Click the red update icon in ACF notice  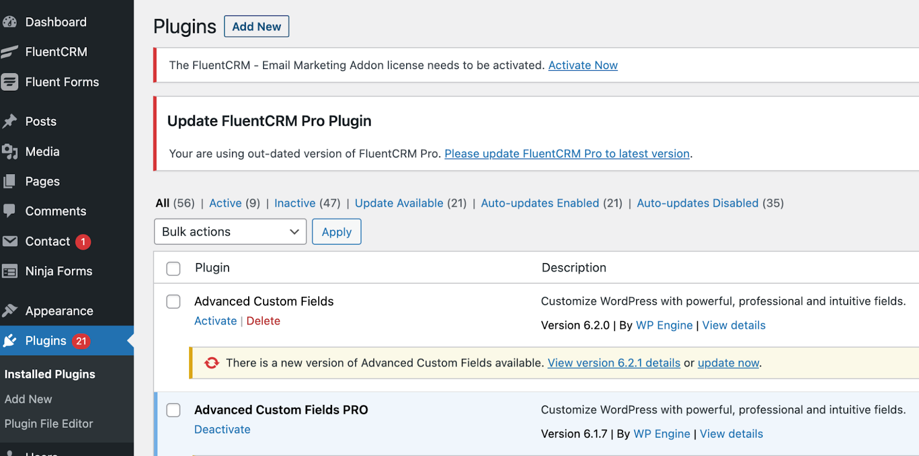click(x=212, y=363)
